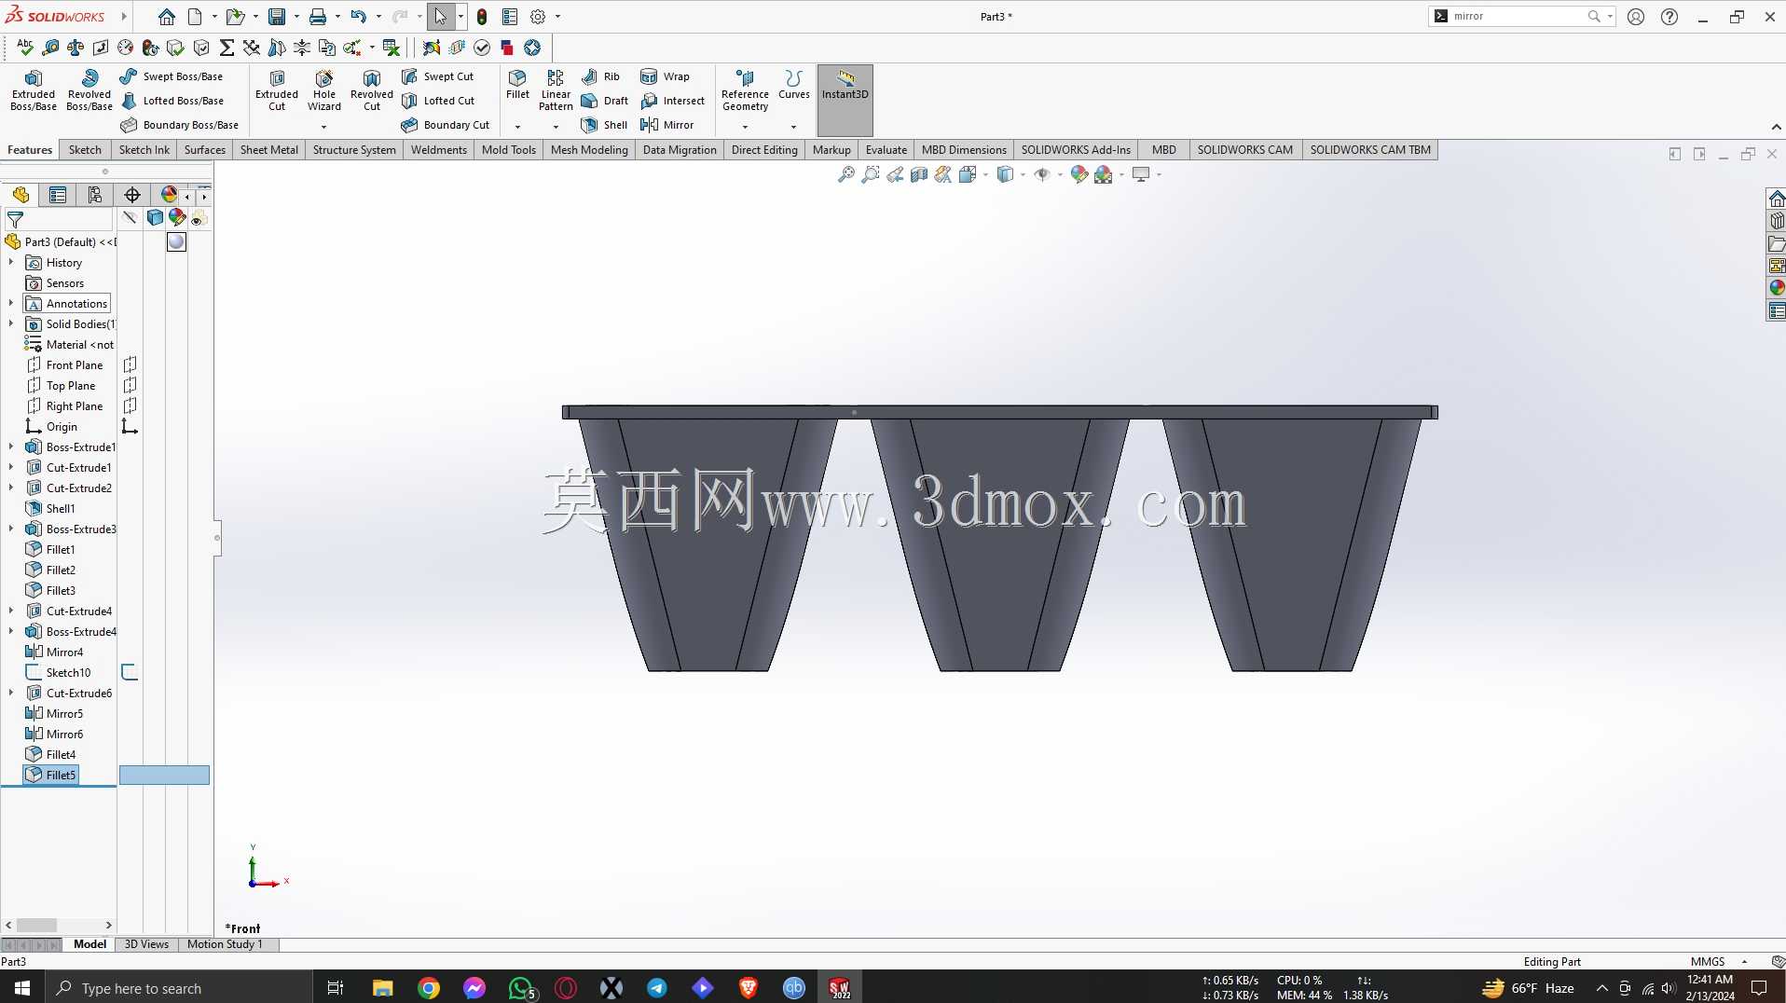Viewport: 1786px width, 1003px height.
Task: Expand the Annotations folder
Action: click(x=11, y=304)
